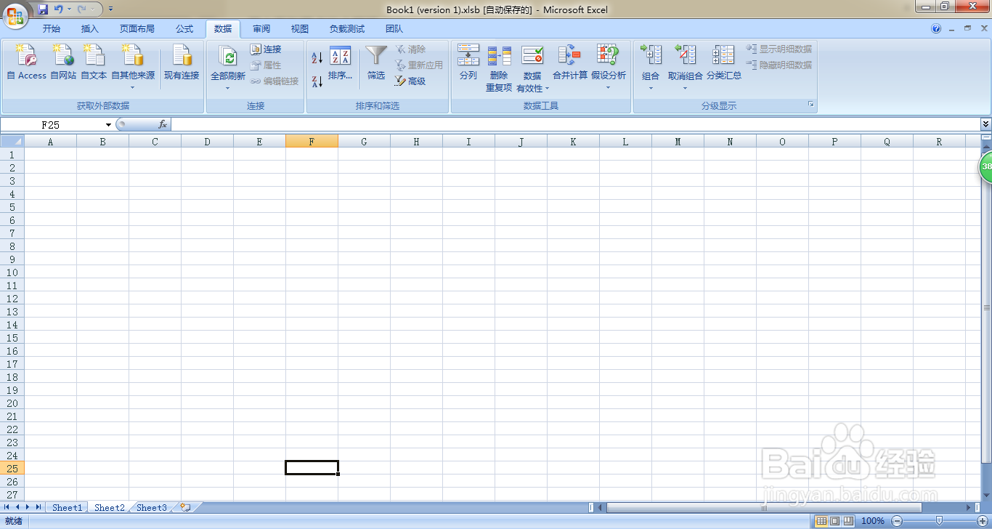Open the 取消组合 dropdown arrow
The height and width of the screenshot is (529, 992).
(x=685, y=88)
